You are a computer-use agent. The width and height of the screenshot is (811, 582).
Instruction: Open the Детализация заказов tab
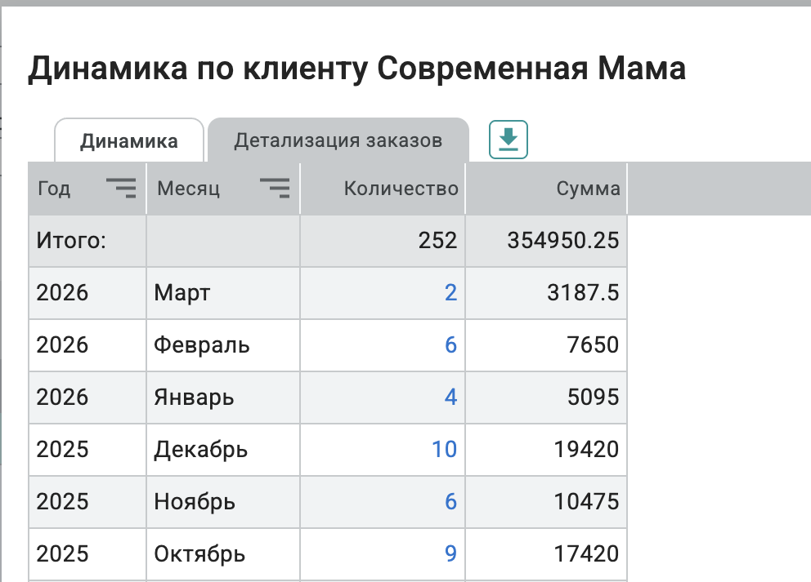pyautogui.click(x=338, y=140)
